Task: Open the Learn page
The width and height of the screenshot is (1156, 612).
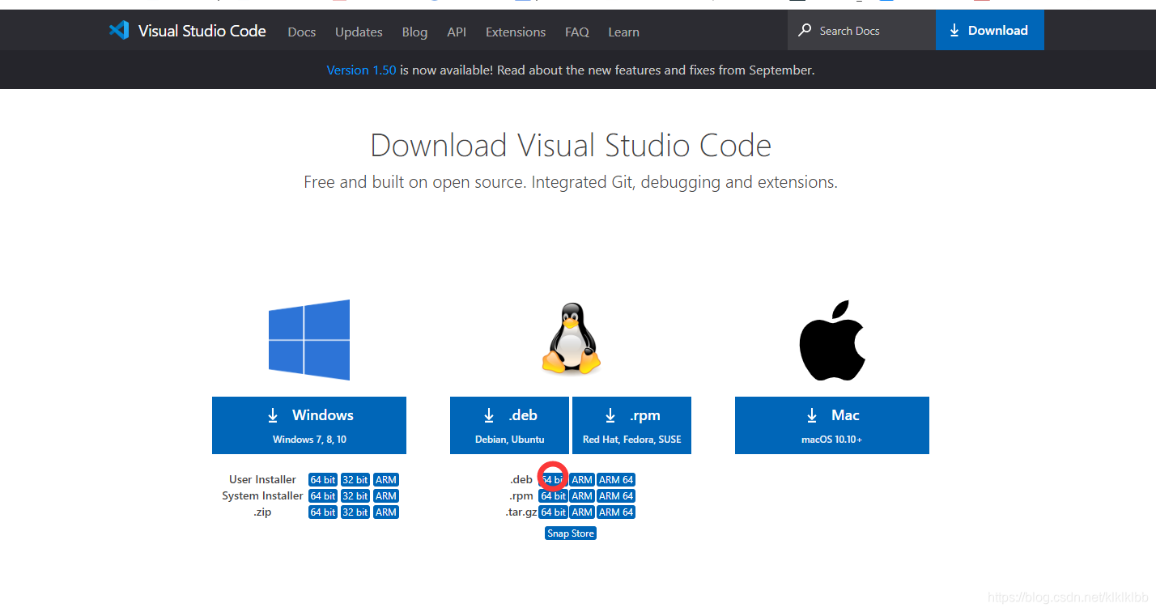Action: click(x=623, y=32)
